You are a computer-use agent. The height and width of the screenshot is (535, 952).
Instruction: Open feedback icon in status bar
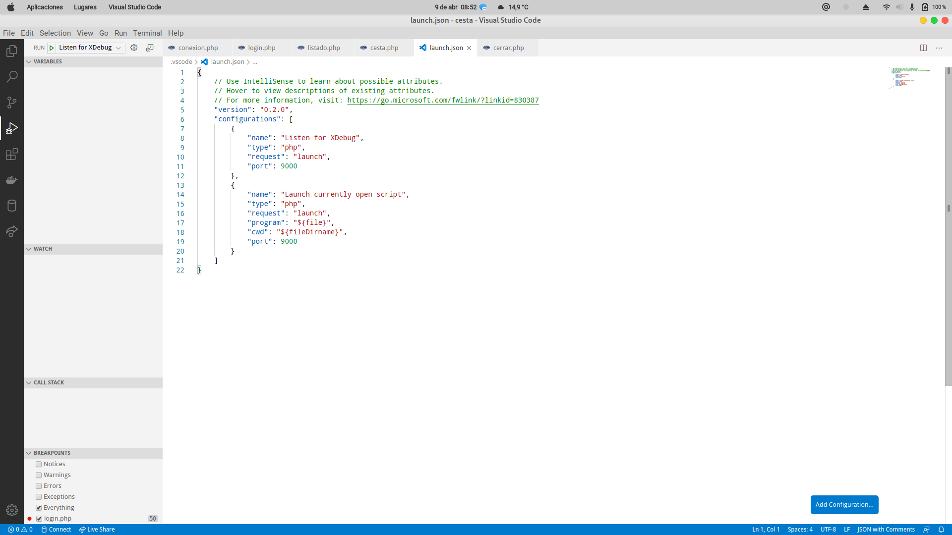[926, 530]
